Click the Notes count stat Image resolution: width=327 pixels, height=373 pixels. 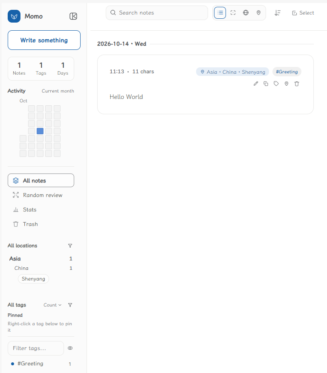[x=19, y=69]
